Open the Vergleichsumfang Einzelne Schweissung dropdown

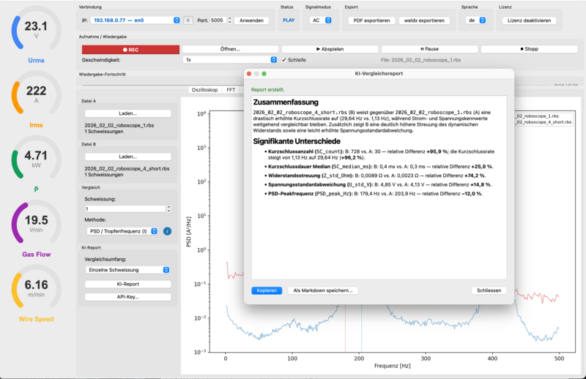pos(127,269)
